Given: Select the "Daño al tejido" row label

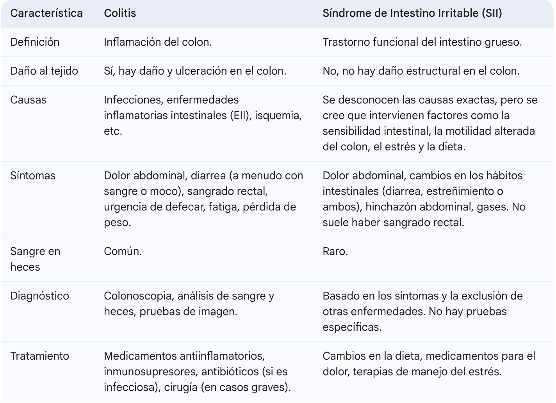Looking at the screenshot, I should (44, 71).
